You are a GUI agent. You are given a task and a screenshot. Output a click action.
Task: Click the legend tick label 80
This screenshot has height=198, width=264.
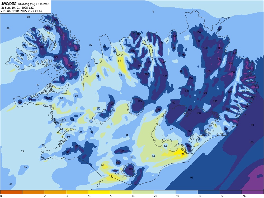click(177, 196)
